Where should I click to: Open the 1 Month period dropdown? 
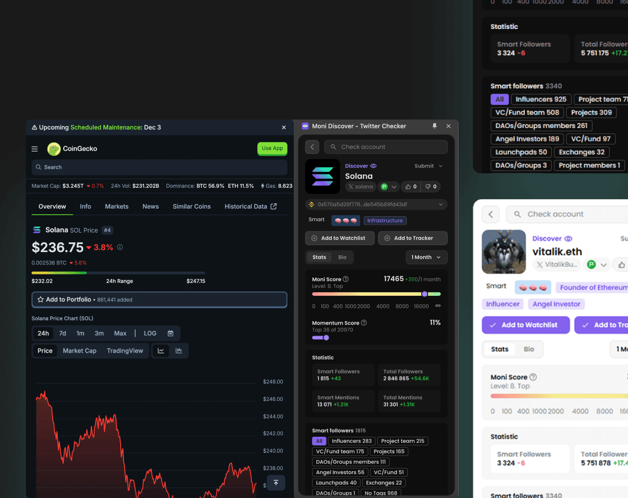427,257
